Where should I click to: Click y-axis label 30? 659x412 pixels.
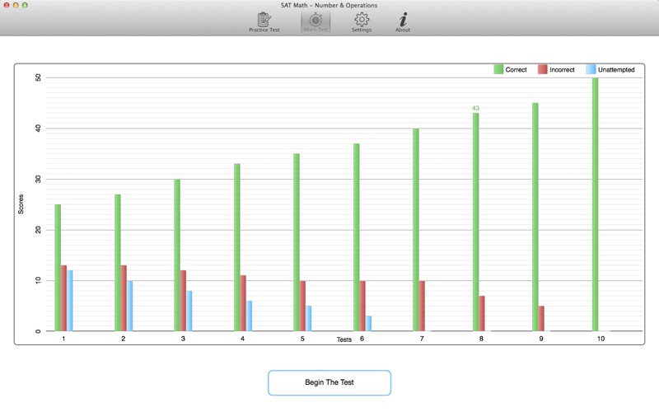click(38, 179)
